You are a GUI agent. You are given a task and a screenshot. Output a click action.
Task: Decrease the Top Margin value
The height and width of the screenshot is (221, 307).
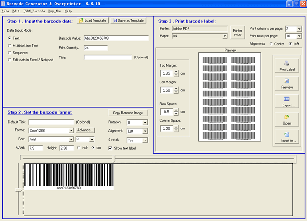(176, 75)
